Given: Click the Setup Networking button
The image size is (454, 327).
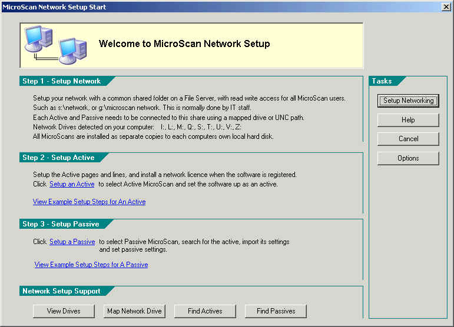Looking at the screenshot, I should pyautogui.click(x=408, y=101).
